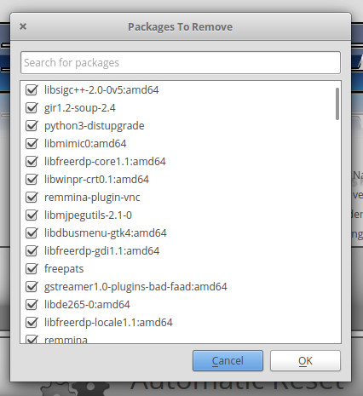Uncheck the freepats package checkbox
This screenshot has width=363, height=396.
pyautogui.click(x=32, y=269)
